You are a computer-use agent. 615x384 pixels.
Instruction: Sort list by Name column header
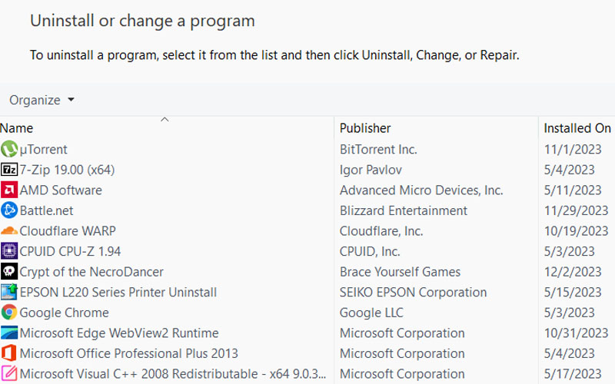pos(17,128)
